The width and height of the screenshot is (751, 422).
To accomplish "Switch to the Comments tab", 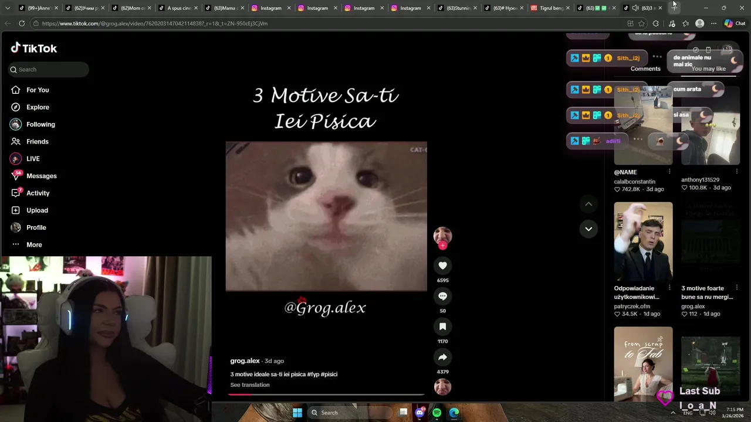I will 645,69.
